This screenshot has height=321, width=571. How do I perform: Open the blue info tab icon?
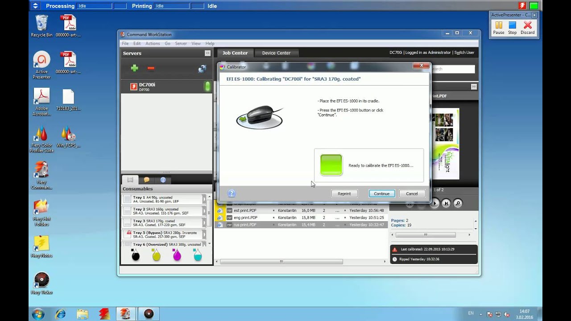tap(163, 180)
